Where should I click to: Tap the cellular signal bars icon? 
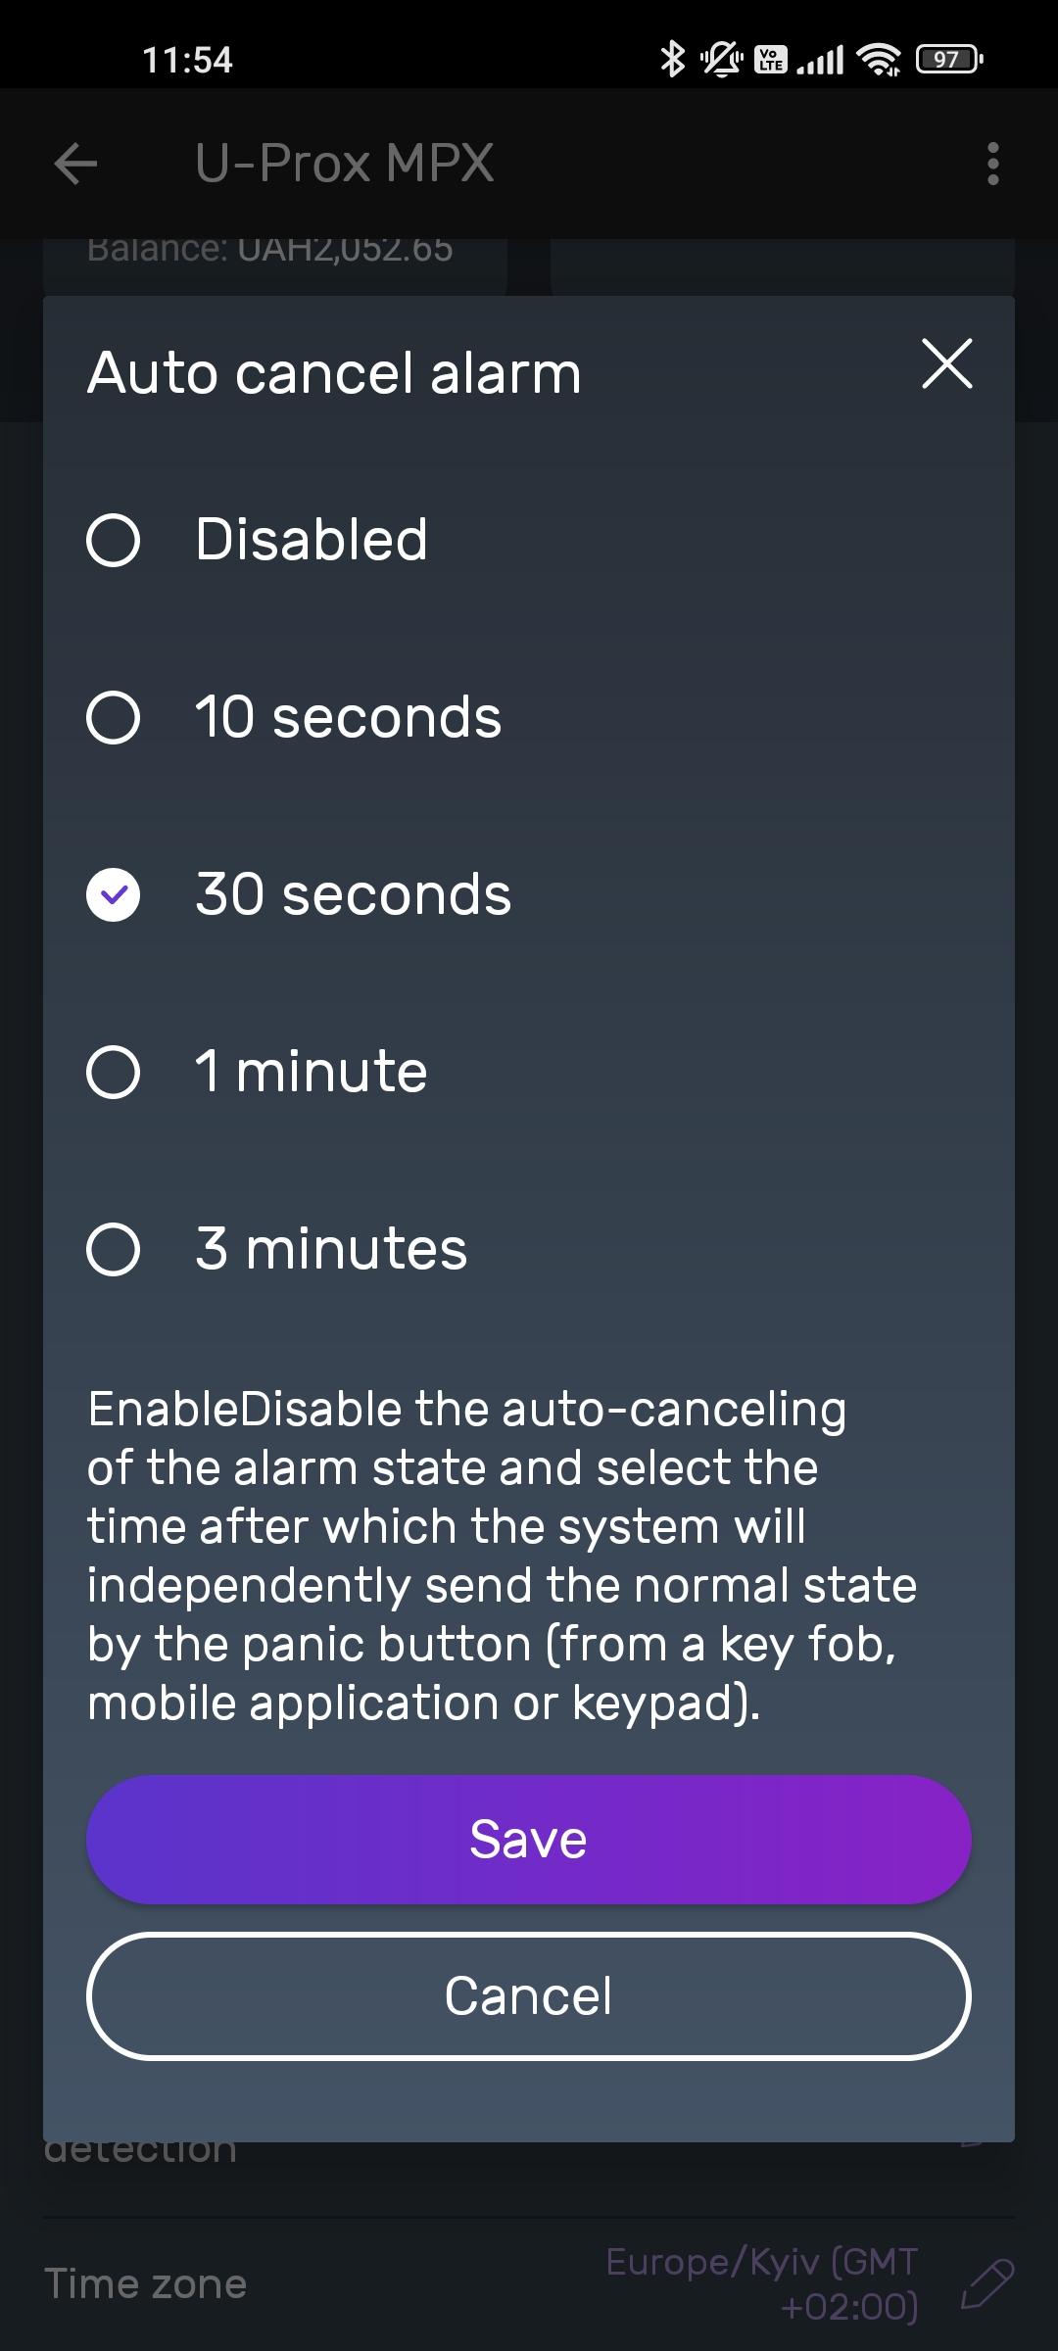[x=821, y=61]
